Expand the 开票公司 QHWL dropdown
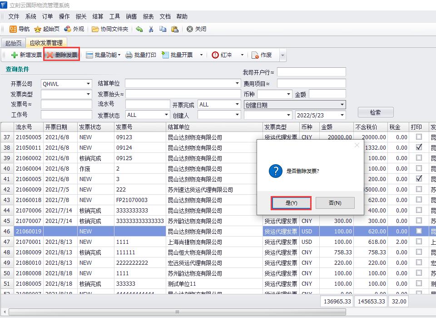Screen dimensions: 436x318 click(x=89, y=84)
